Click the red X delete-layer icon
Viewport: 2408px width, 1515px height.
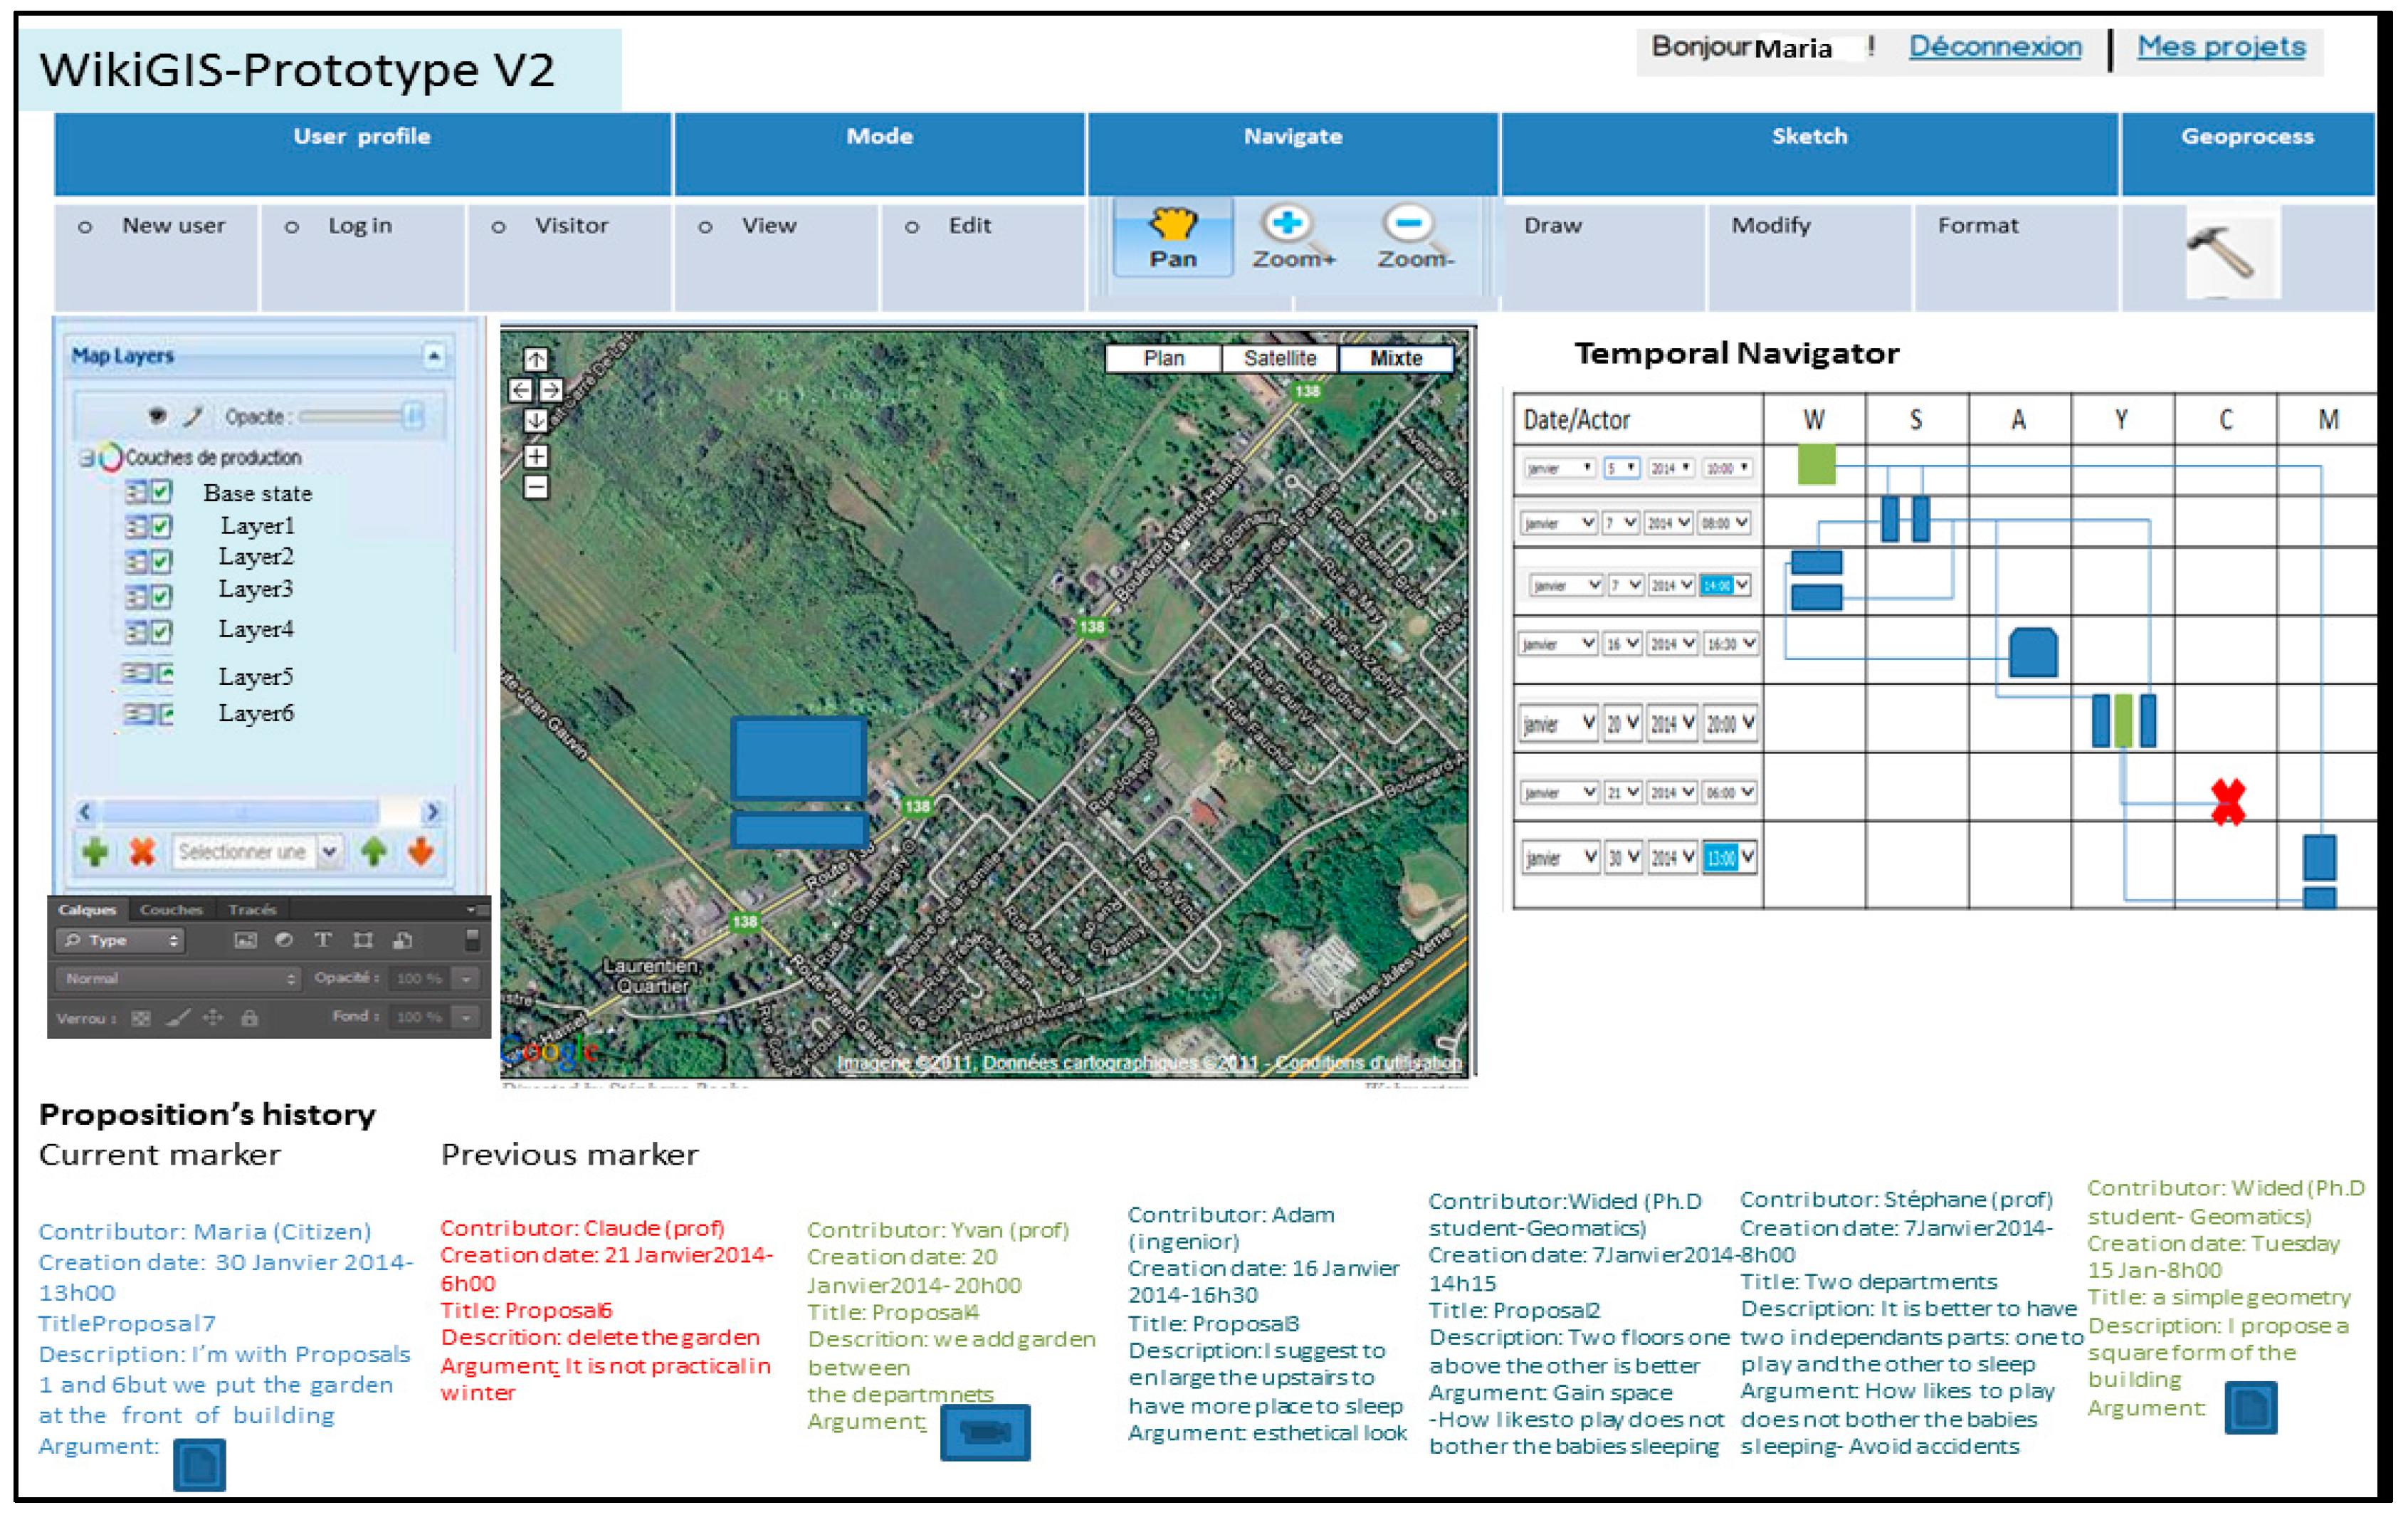point(142,852)
